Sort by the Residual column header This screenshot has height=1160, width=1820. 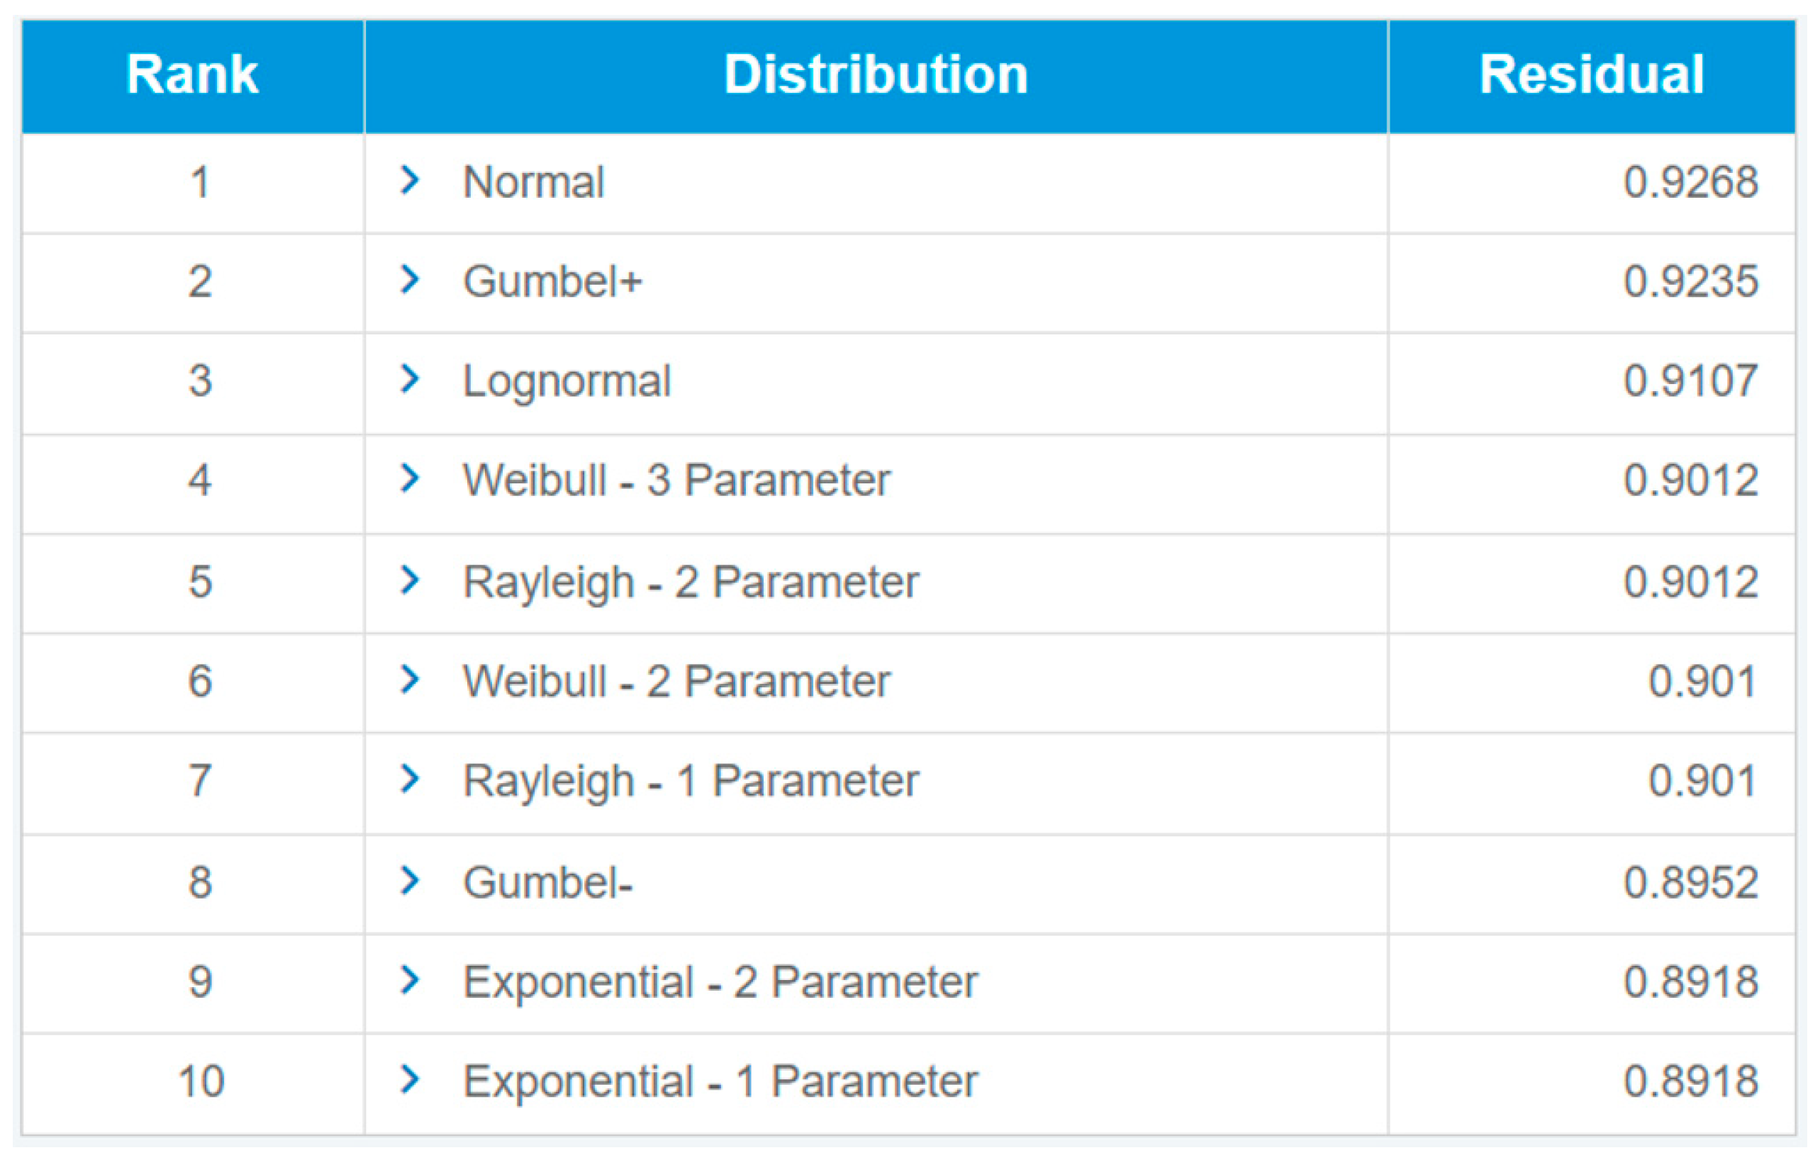coord(1591,75)
